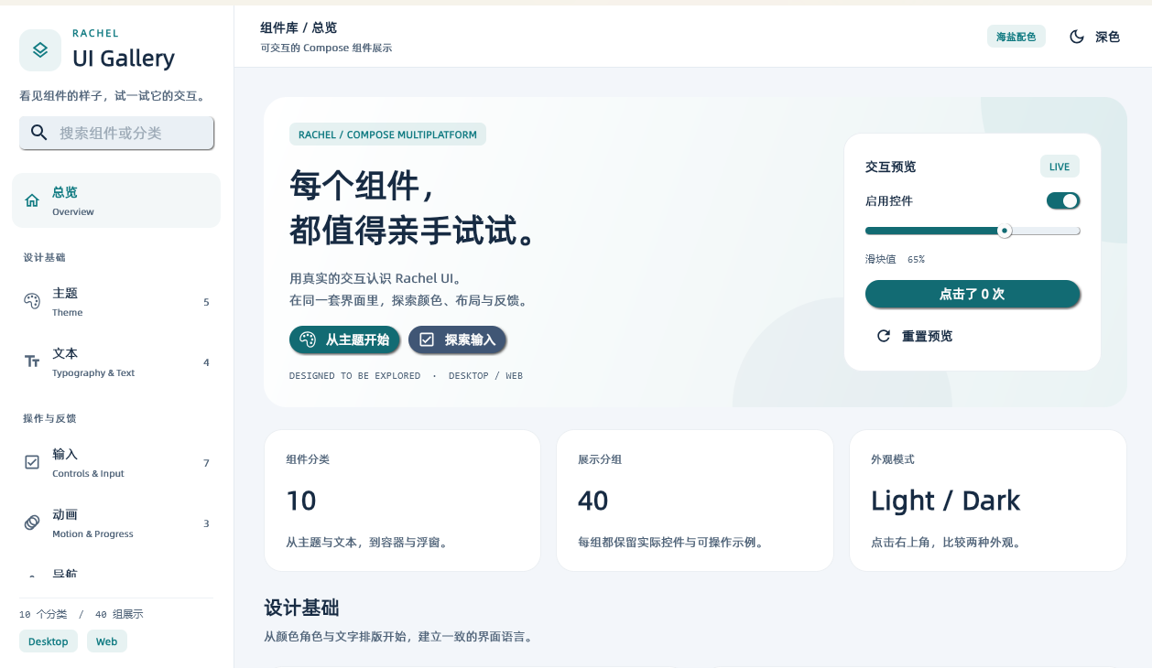This screenshot has height=668, width=1152.
Task: Click the rings icon beside 动画
Action: click(32, 523)
